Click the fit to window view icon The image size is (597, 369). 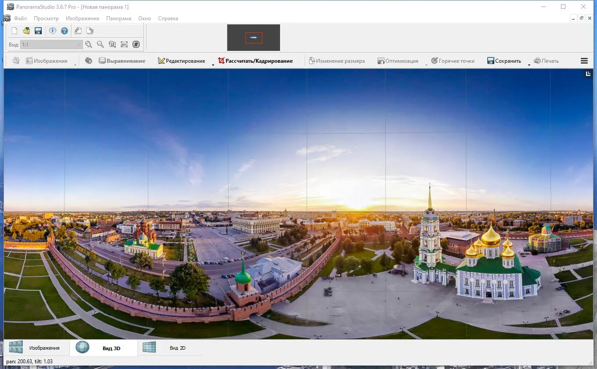click(x=124, y=44)
